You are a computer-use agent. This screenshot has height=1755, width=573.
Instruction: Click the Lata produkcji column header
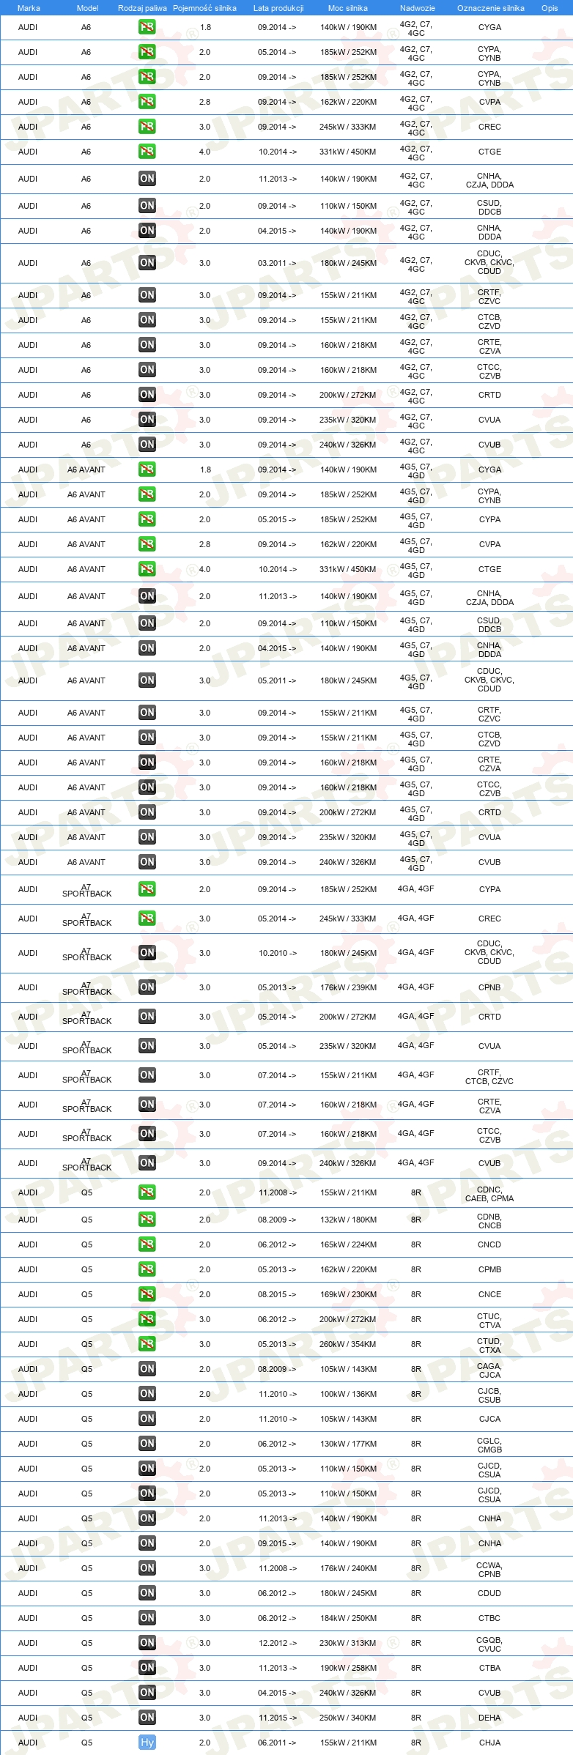[x=278, y=8]
